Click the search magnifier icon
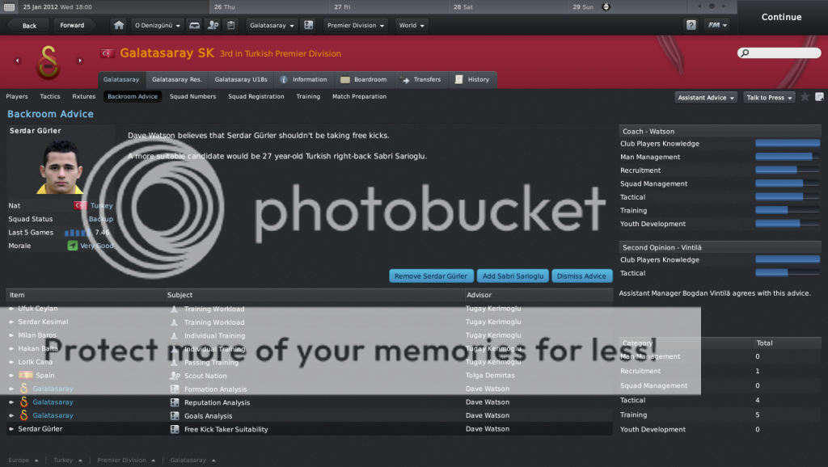Screen dimensions: 828x467 (745, 53)
